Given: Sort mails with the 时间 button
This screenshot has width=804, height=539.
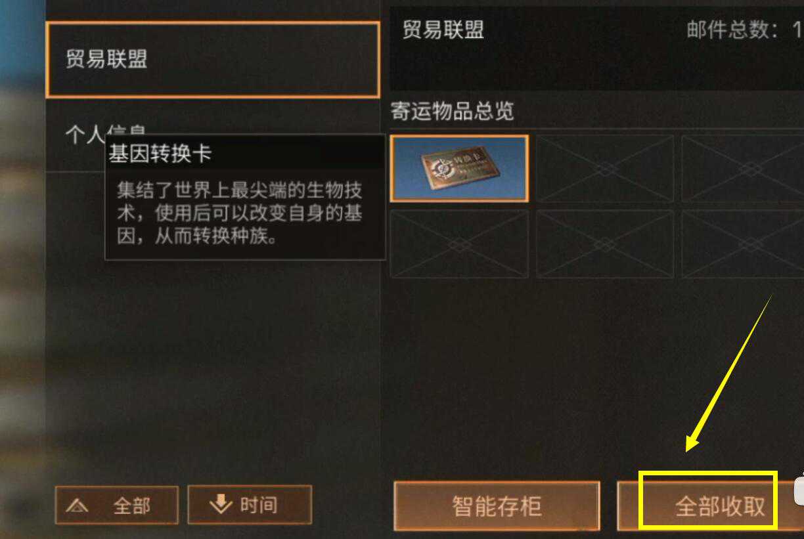Looking at the screenshot, I should [x=250, y=504].
